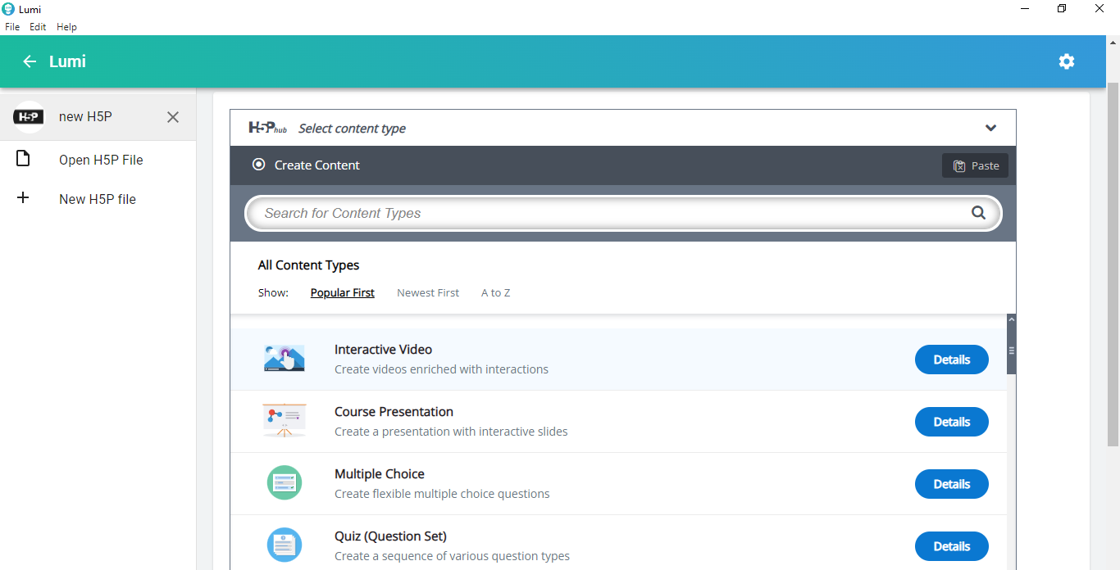Open settings via the gear icon
This screenshot has height=570, width=1120.
(x=1066, y=61)
